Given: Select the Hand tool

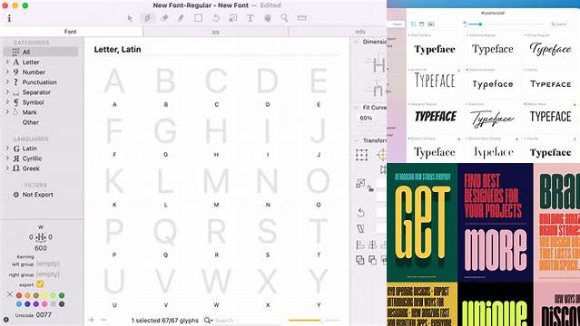Looking at the screenshot, I should (x=268, y=18).
